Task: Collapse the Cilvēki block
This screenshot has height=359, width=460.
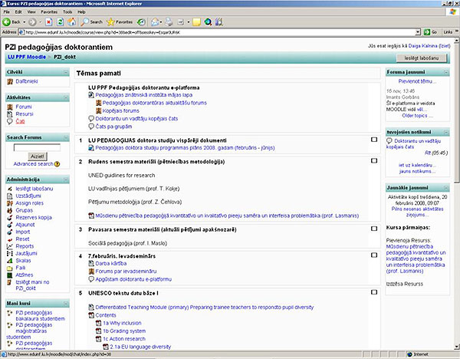Action: pyautogui.click(x=66, y=72)
